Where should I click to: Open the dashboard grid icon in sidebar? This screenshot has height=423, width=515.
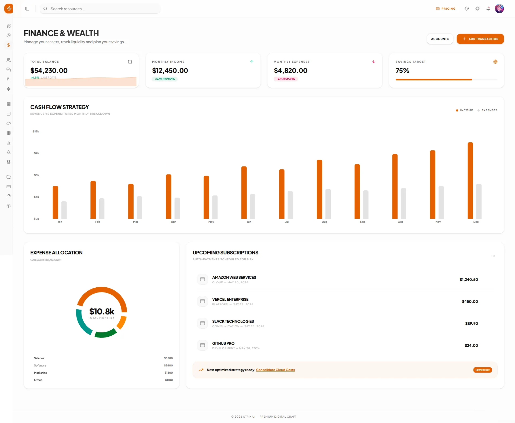click(9, 26)
